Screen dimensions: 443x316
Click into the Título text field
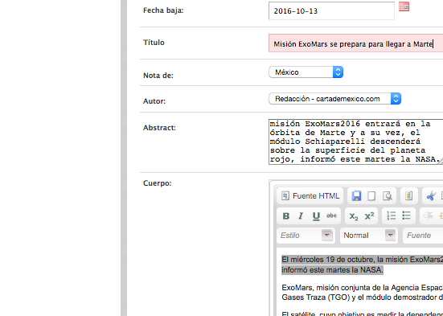click(355, 43)
